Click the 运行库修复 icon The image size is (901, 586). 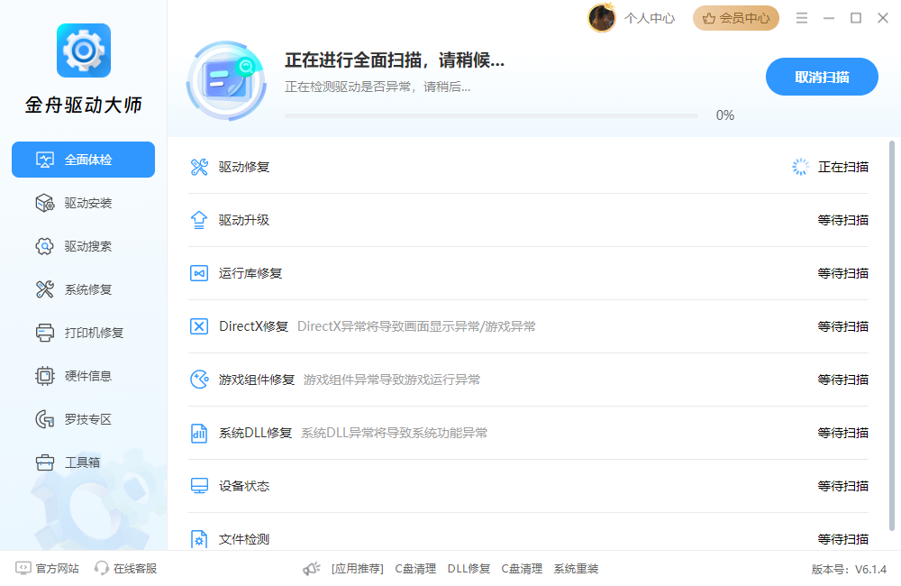(199, 273)
